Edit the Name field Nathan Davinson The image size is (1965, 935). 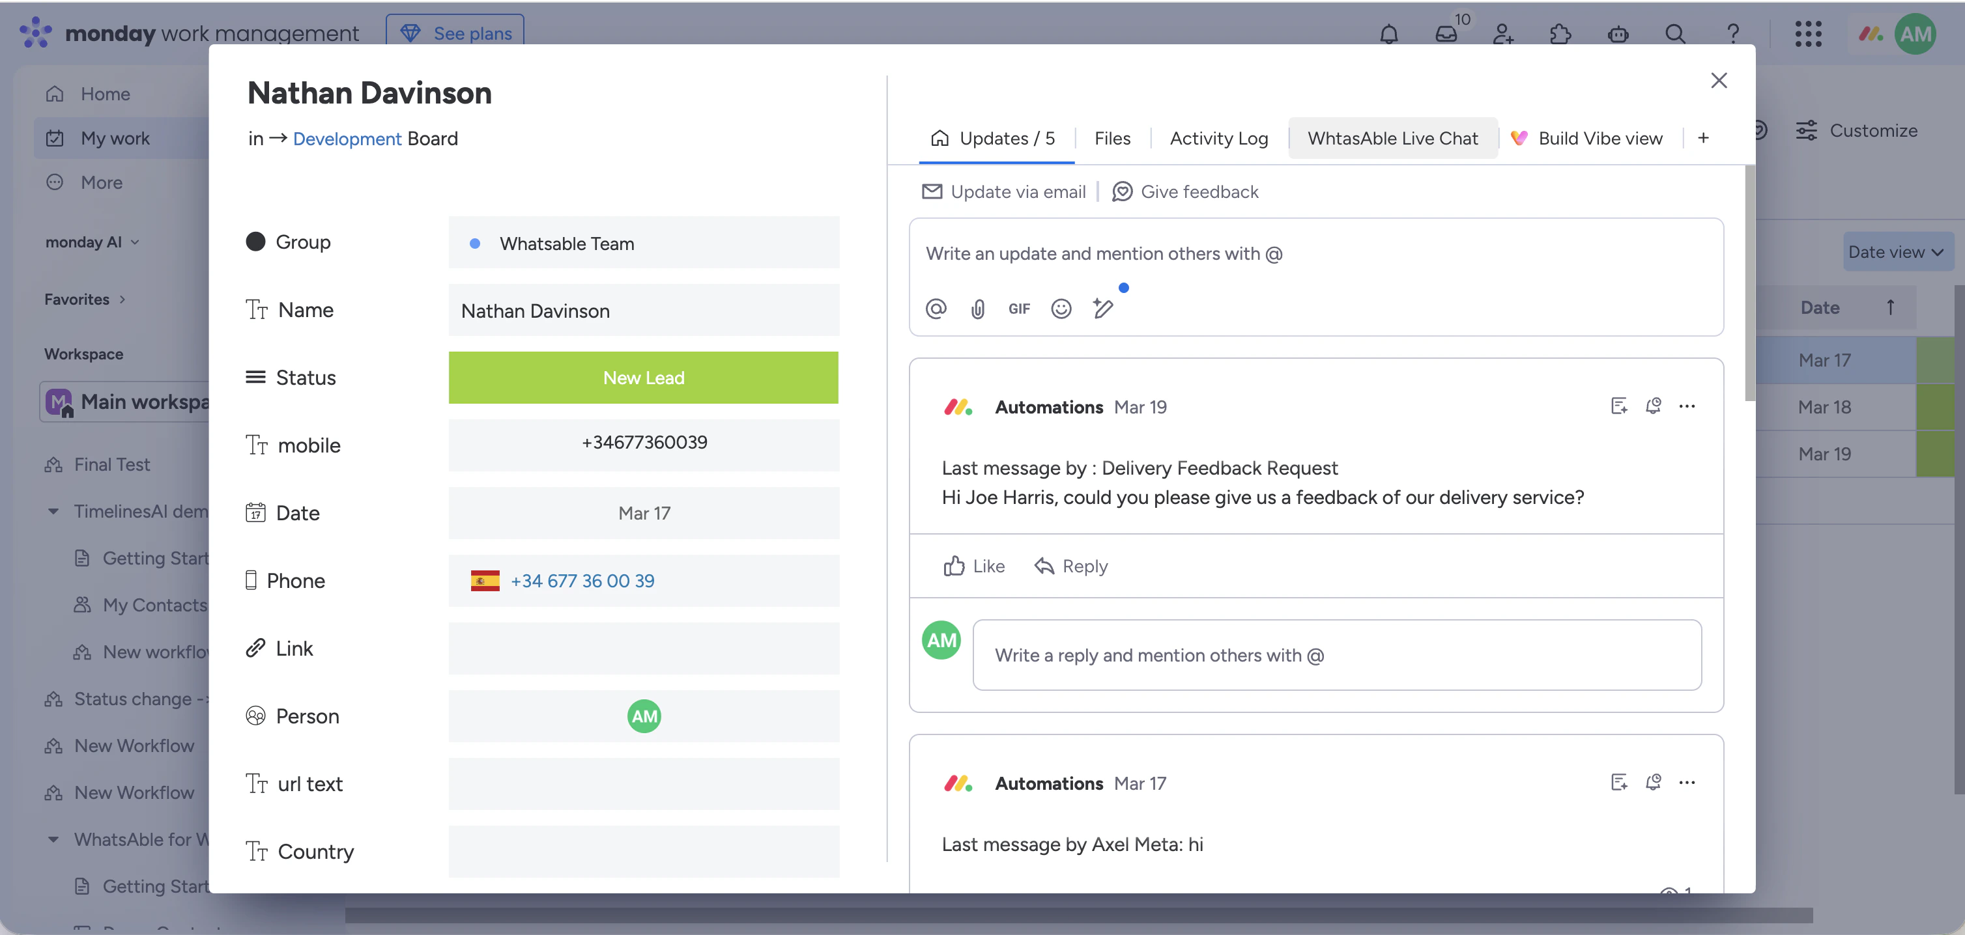click(x=643, y=310)
